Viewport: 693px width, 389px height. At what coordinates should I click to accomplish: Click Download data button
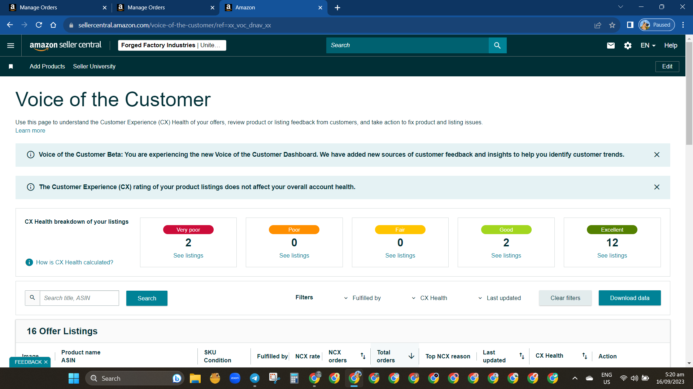[629, 298]
